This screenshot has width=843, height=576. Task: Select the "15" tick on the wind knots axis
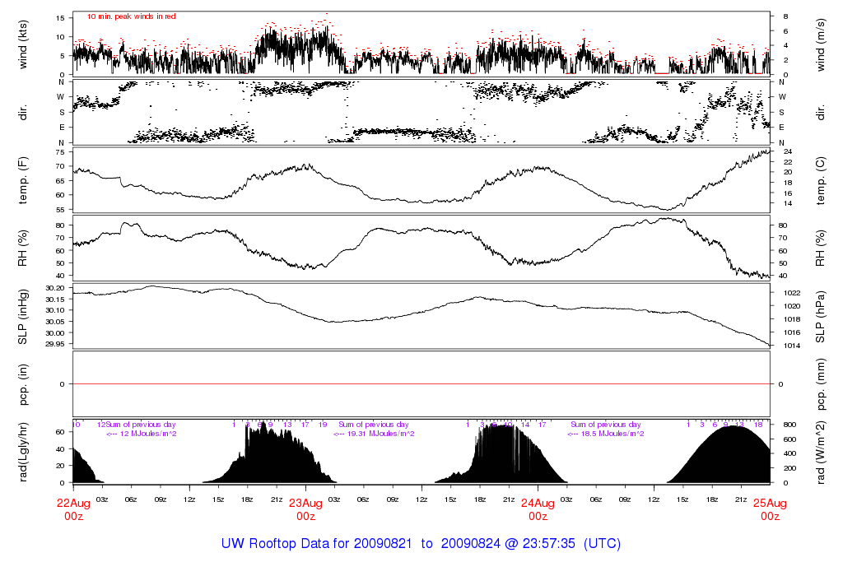tap(60, 18)
